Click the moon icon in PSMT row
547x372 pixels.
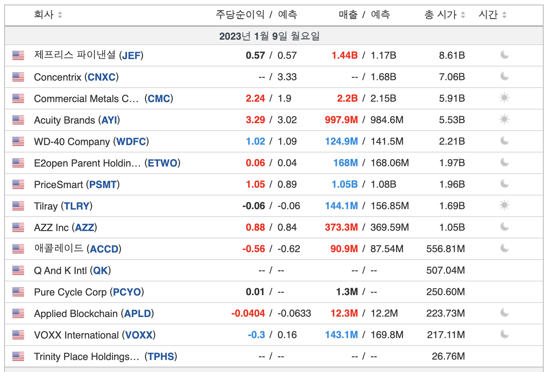coord(504,184)
